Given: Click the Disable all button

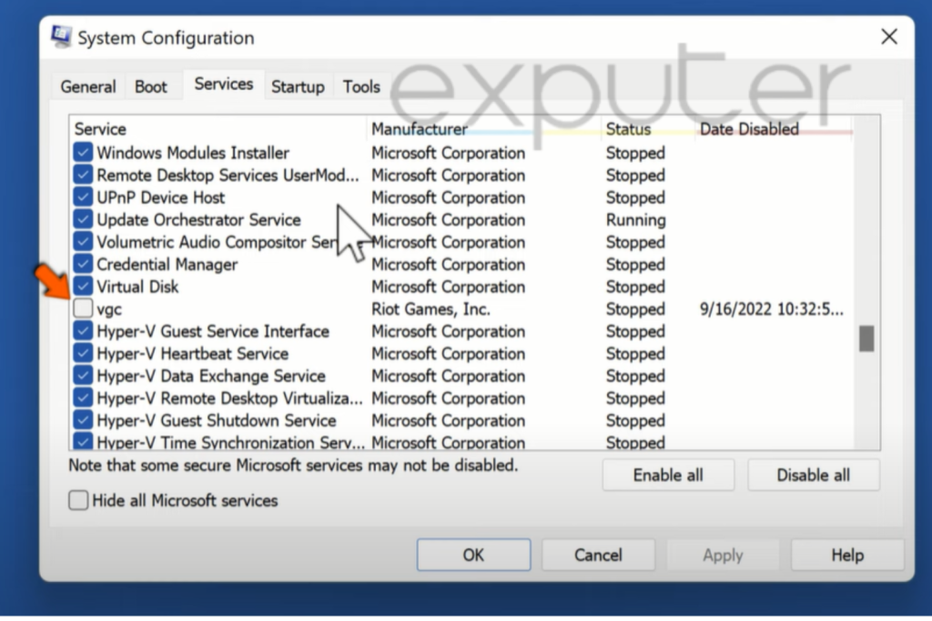Looking at the screenshot, I should click(x=813, y=475).
